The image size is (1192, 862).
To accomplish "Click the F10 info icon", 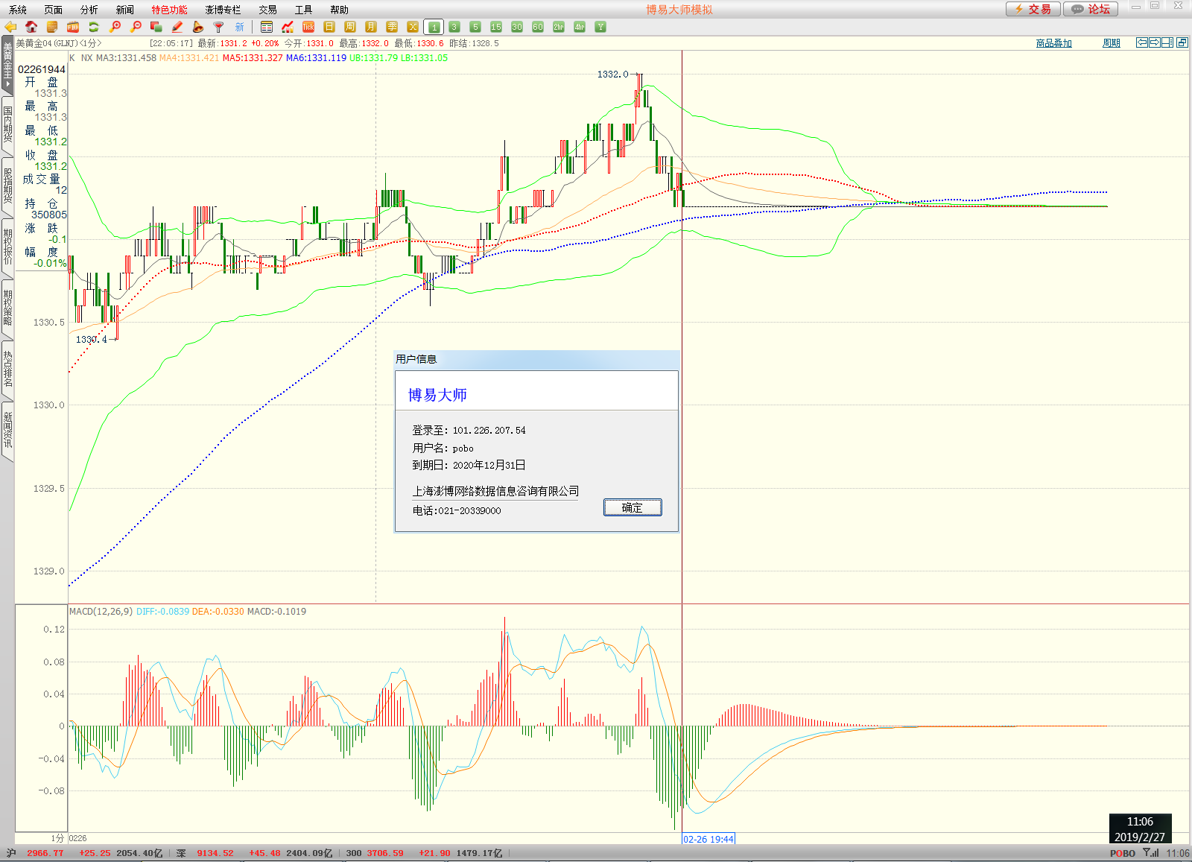I will tap(73, 27).
